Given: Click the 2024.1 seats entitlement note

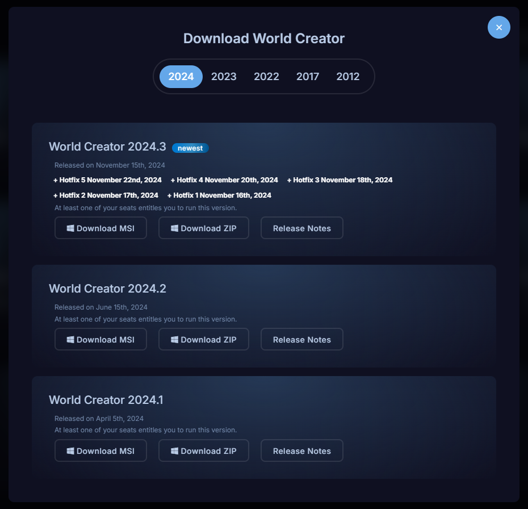Looking at the screenshot, I should [x=146, y=430].
